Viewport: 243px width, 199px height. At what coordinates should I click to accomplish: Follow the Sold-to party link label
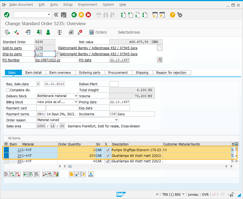pyautogui.click(x=12, y=48)
